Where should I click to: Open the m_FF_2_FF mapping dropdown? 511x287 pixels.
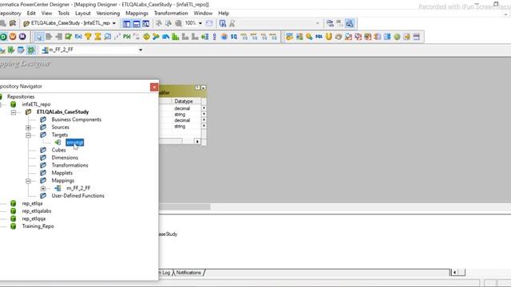pos(141,49)
